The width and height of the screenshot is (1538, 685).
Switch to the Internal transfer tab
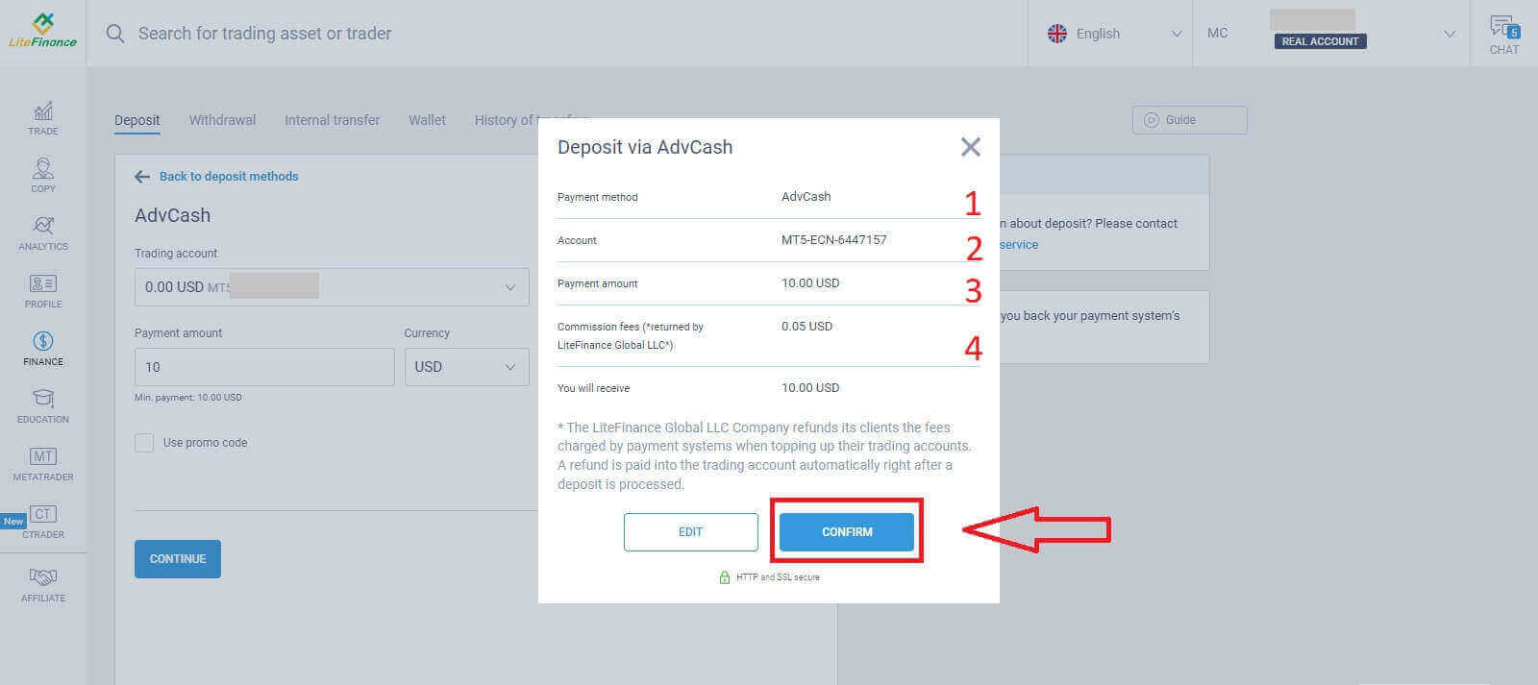point(332,120)
